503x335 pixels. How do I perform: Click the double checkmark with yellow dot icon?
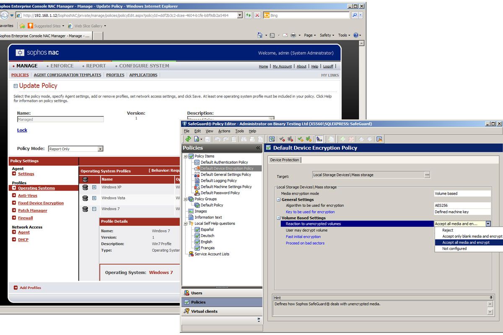coord(309,139)
